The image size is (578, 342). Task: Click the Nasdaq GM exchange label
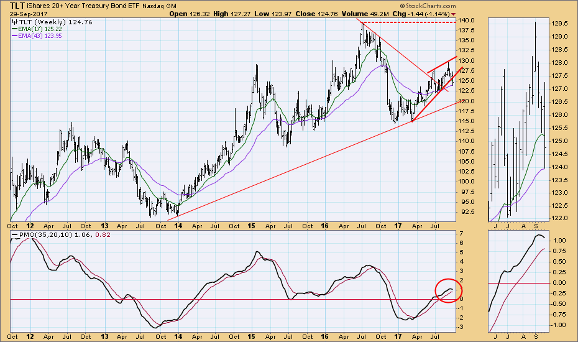(x=160, y=5)
